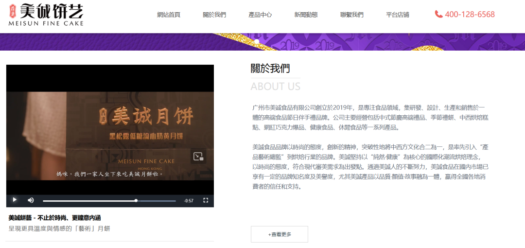This screenshot has width=525, height=248.
Task: Click the white carousel dot on the banner
Action: [x=257, y=42]
